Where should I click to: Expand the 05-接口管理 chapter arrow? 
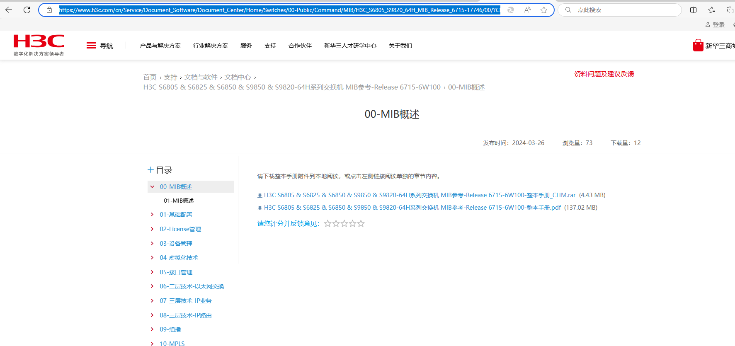(x=152, y=272)
